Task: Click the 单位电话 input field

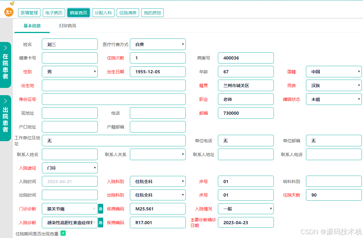Action: click(x=246, y=141)
